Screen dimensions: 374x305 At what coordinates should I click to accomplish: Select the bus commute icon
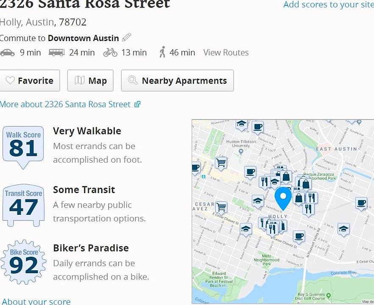[x=56, y=53]
